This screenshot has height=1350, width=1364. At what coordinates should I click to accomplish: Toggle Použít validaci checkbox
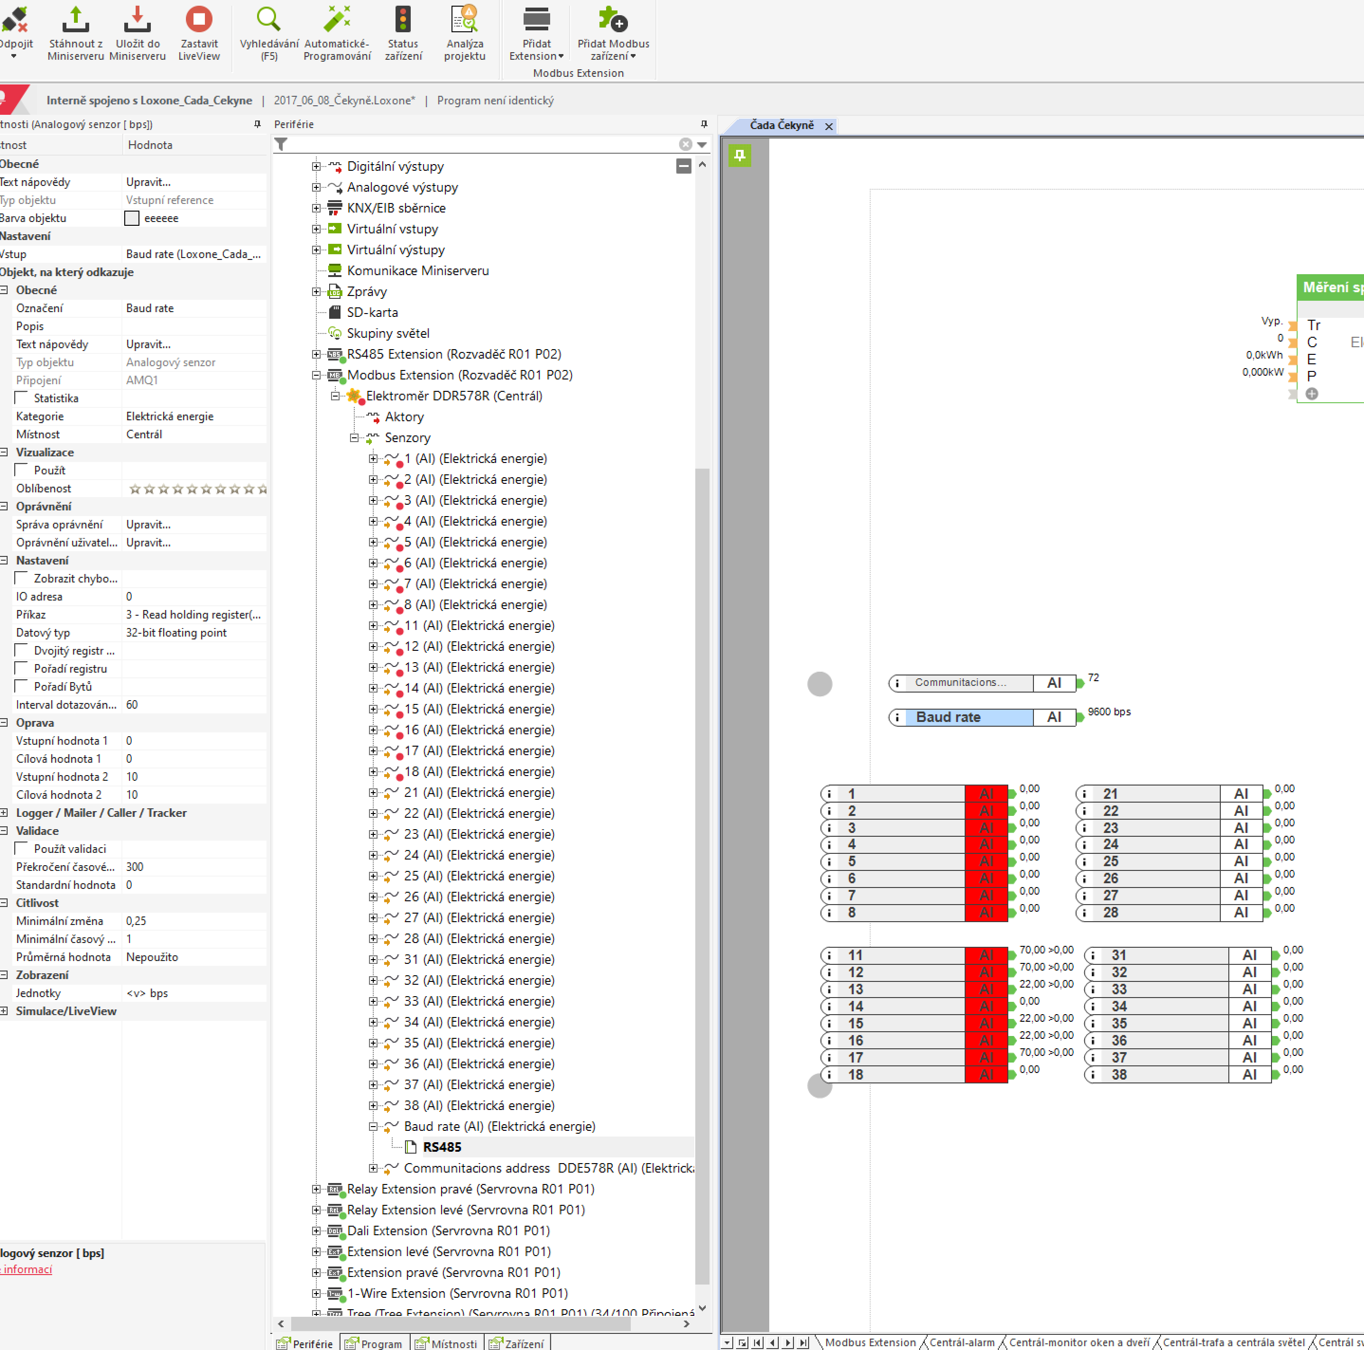coord(22,849)
